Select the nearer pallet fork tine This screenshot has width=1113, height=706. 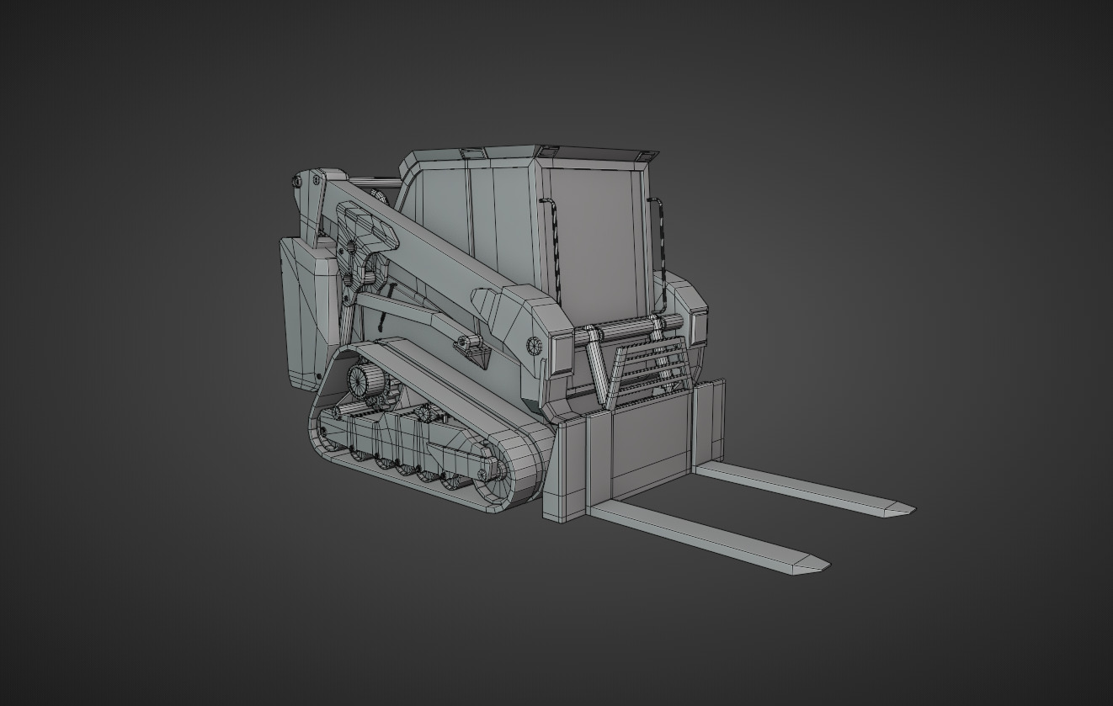[710, 538]
